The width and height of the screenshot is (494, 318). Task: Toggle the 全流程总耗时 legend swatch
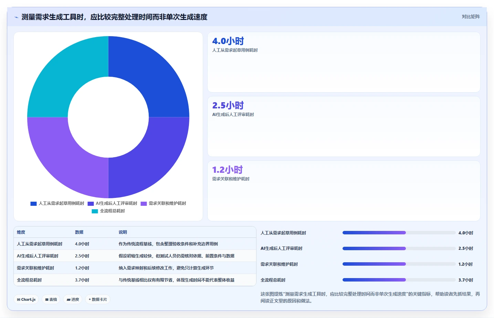pyautogui.click(x=95, y=211)
